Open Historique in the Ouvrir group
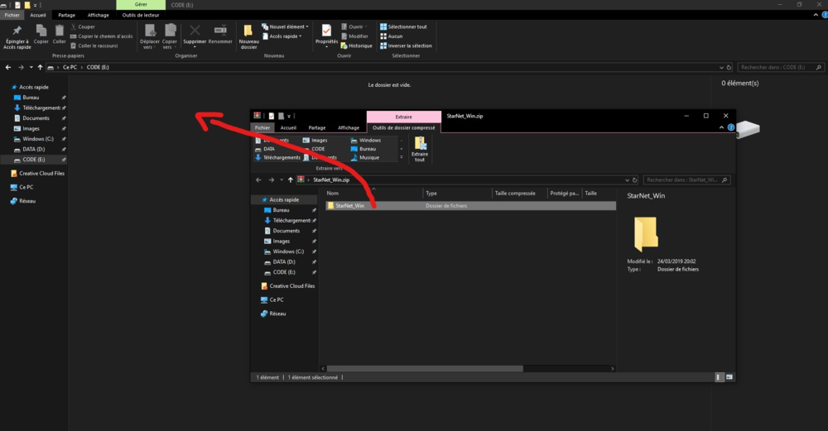This screenshot has width=828, height=431. pos(356,45)
